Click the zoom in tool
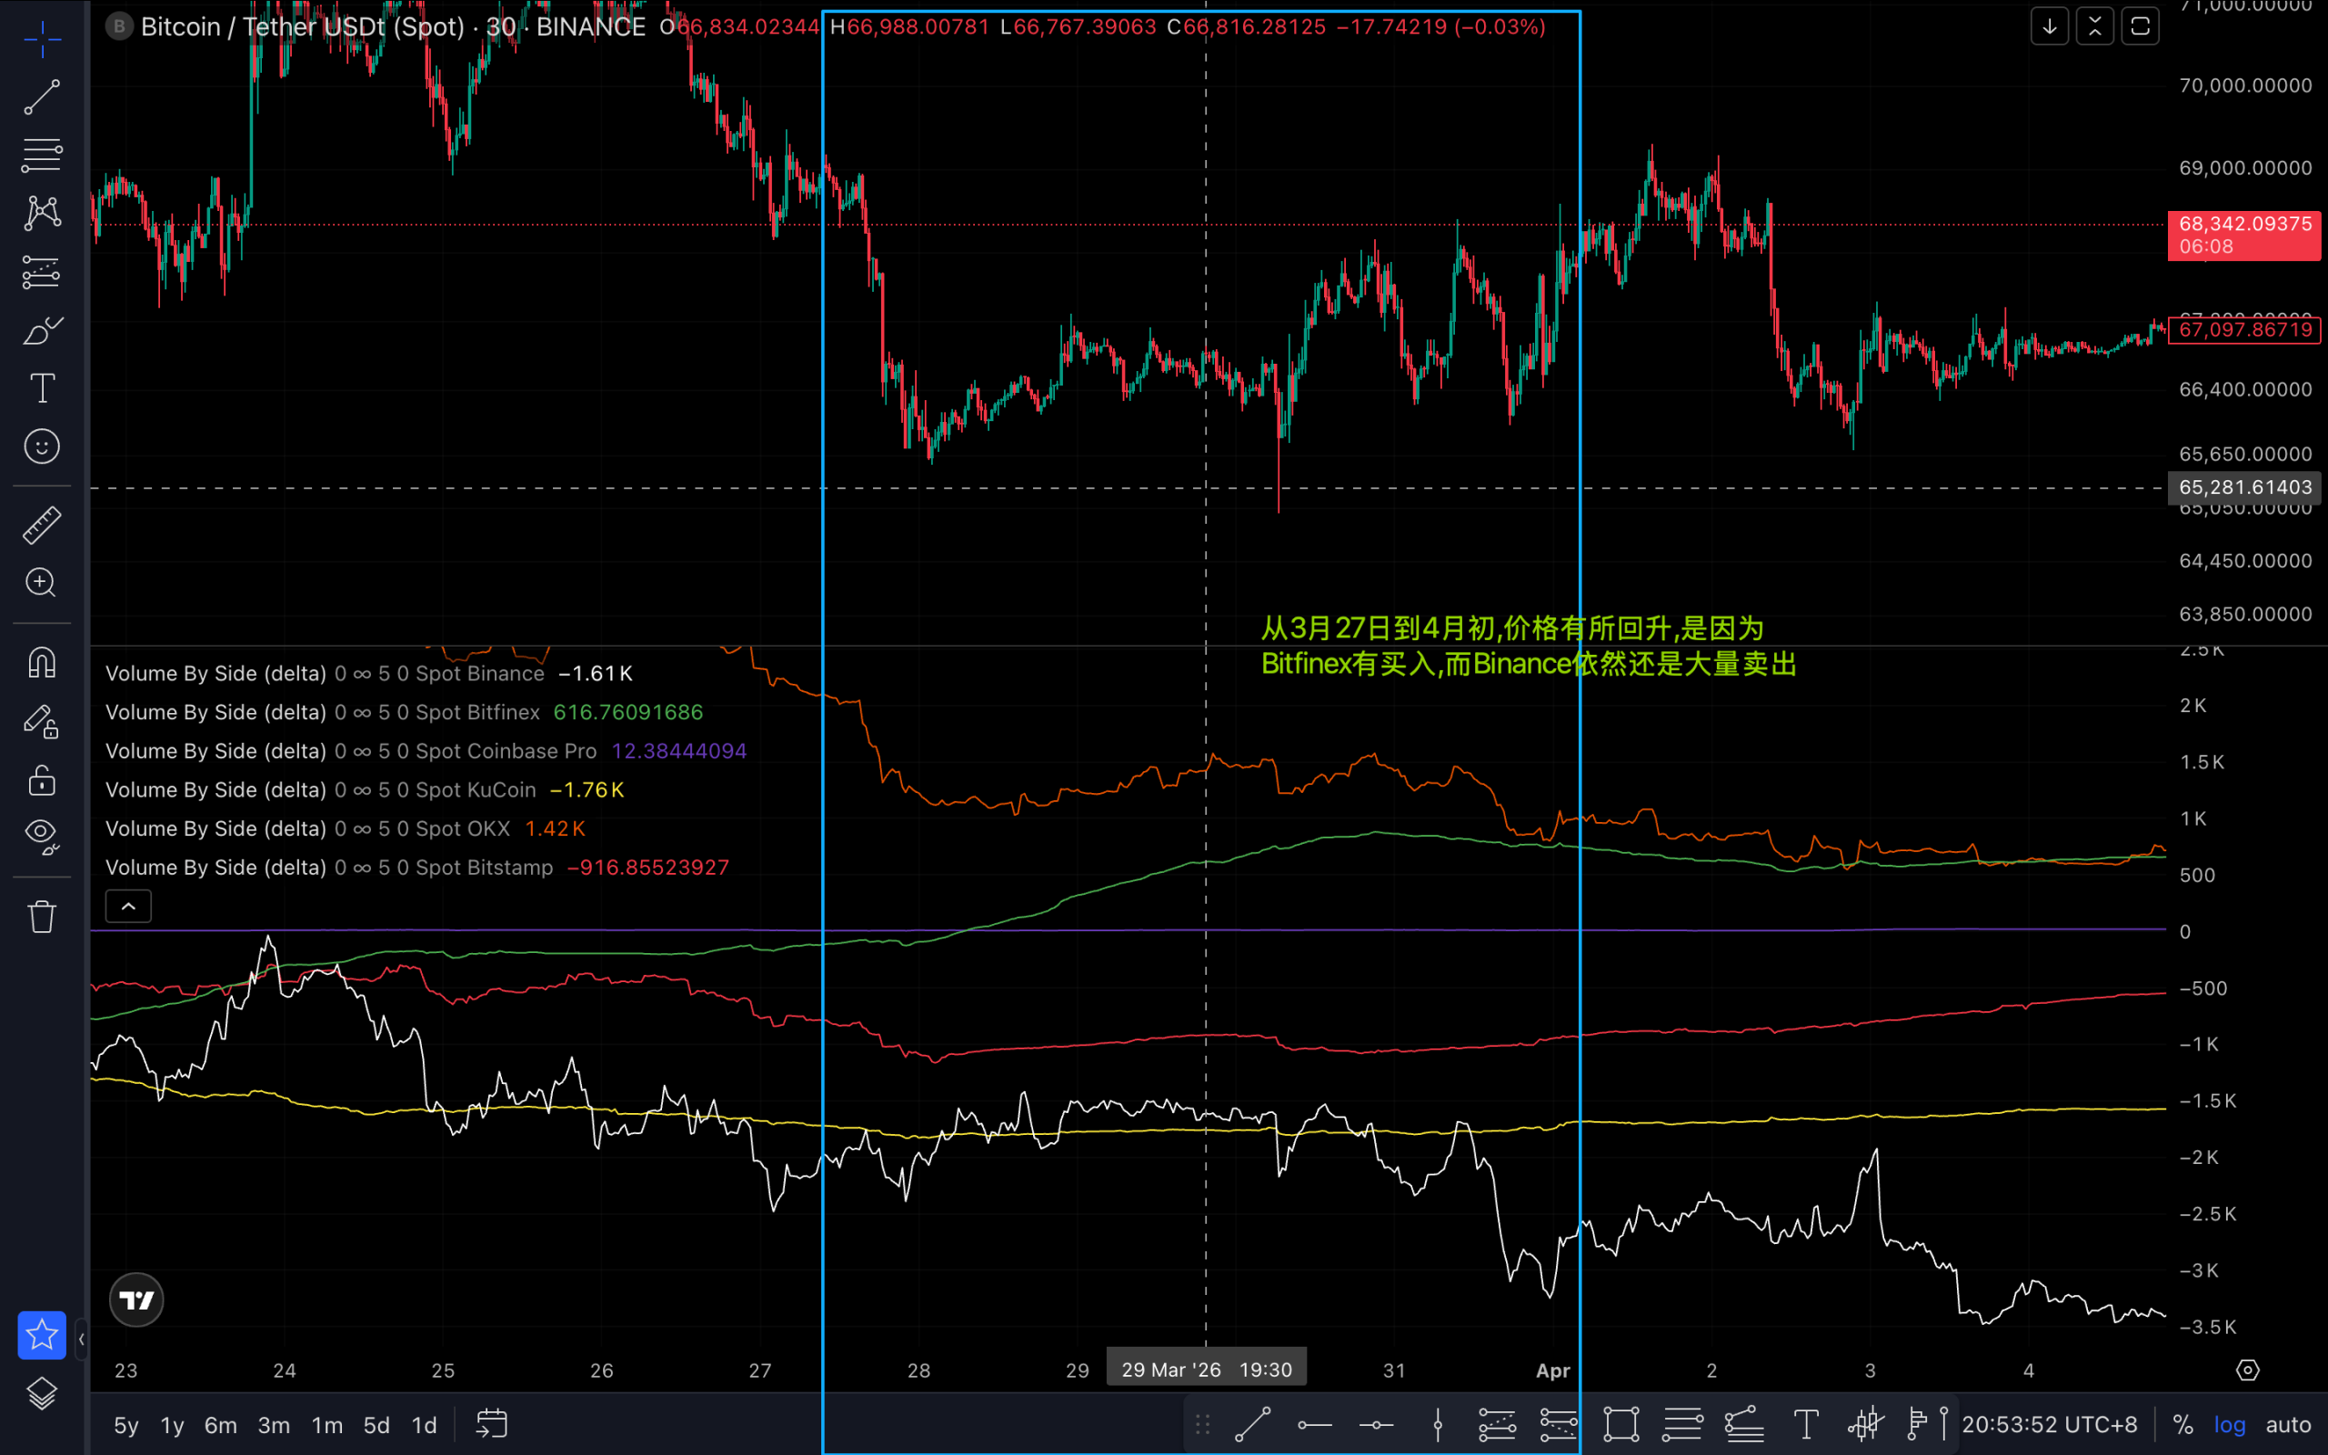Viewport: 2328px width, 1455px height. [x=41, y=583]
